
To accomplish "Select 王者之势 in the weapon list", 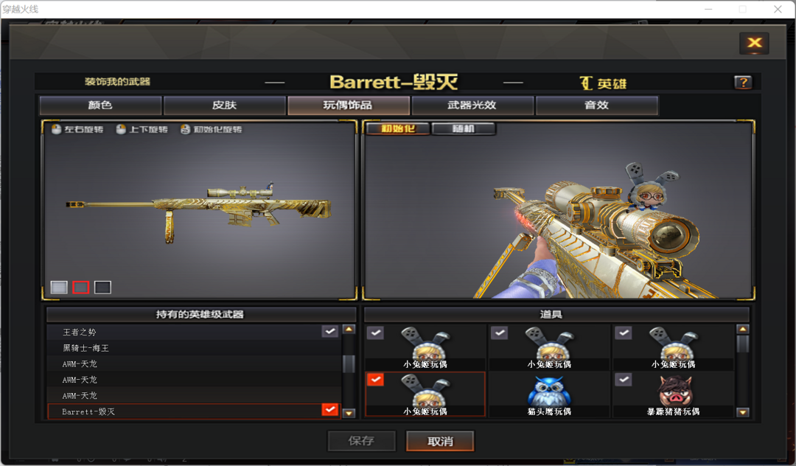I will coord(194,332).
